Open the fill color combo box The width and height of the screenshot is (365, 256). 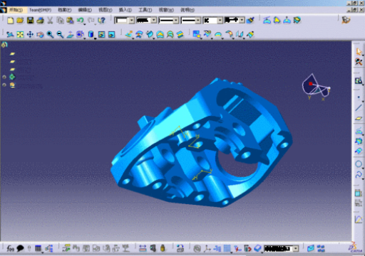[125, 21]
